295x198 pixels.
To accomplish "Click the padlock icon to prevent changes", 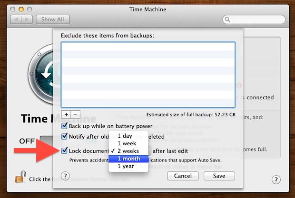I will (x=20, y=177).
